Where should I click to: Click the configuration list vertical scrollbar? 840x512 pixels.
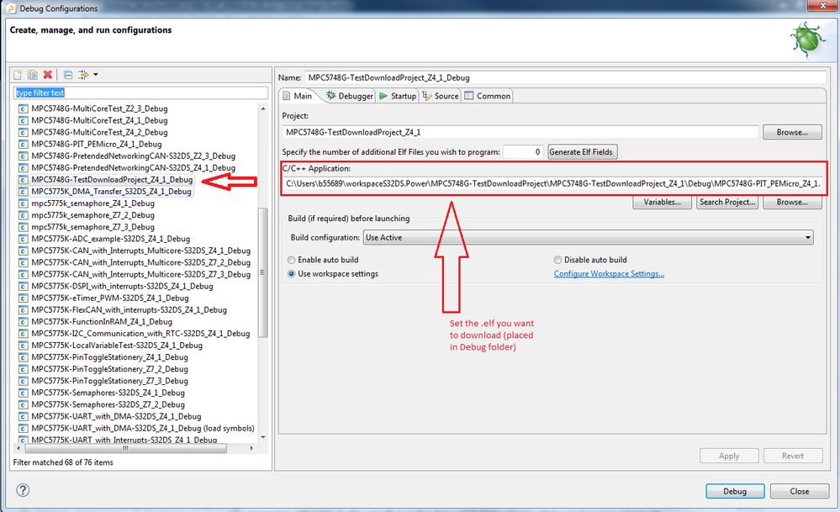(263, 272)
